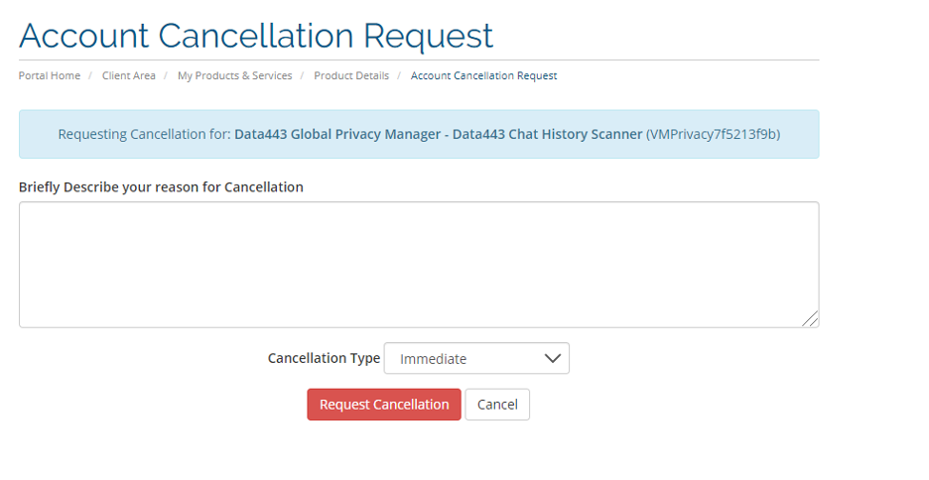The height and width of the screenshot is (480, 929).
Task: Click the blue Requesting Cancellation info banner
Action: (419, 134)
